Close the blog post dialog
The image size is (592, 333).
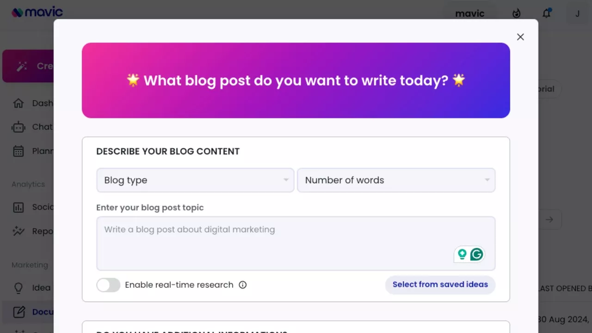520,37
